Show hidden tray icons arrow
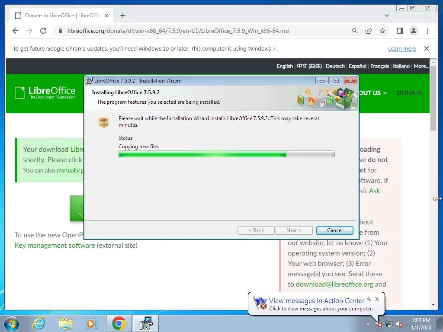The image size is (443, 332). [368, 324]
